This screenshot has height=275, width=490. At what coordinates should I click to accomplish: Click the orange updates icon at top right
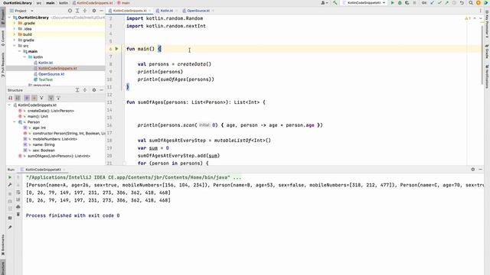(x=478, y=3)
